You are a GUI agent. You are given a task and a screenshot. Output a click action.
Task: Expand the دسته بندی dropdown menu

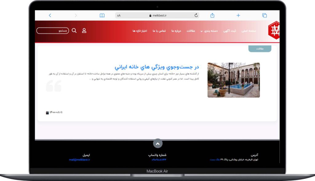209,31
